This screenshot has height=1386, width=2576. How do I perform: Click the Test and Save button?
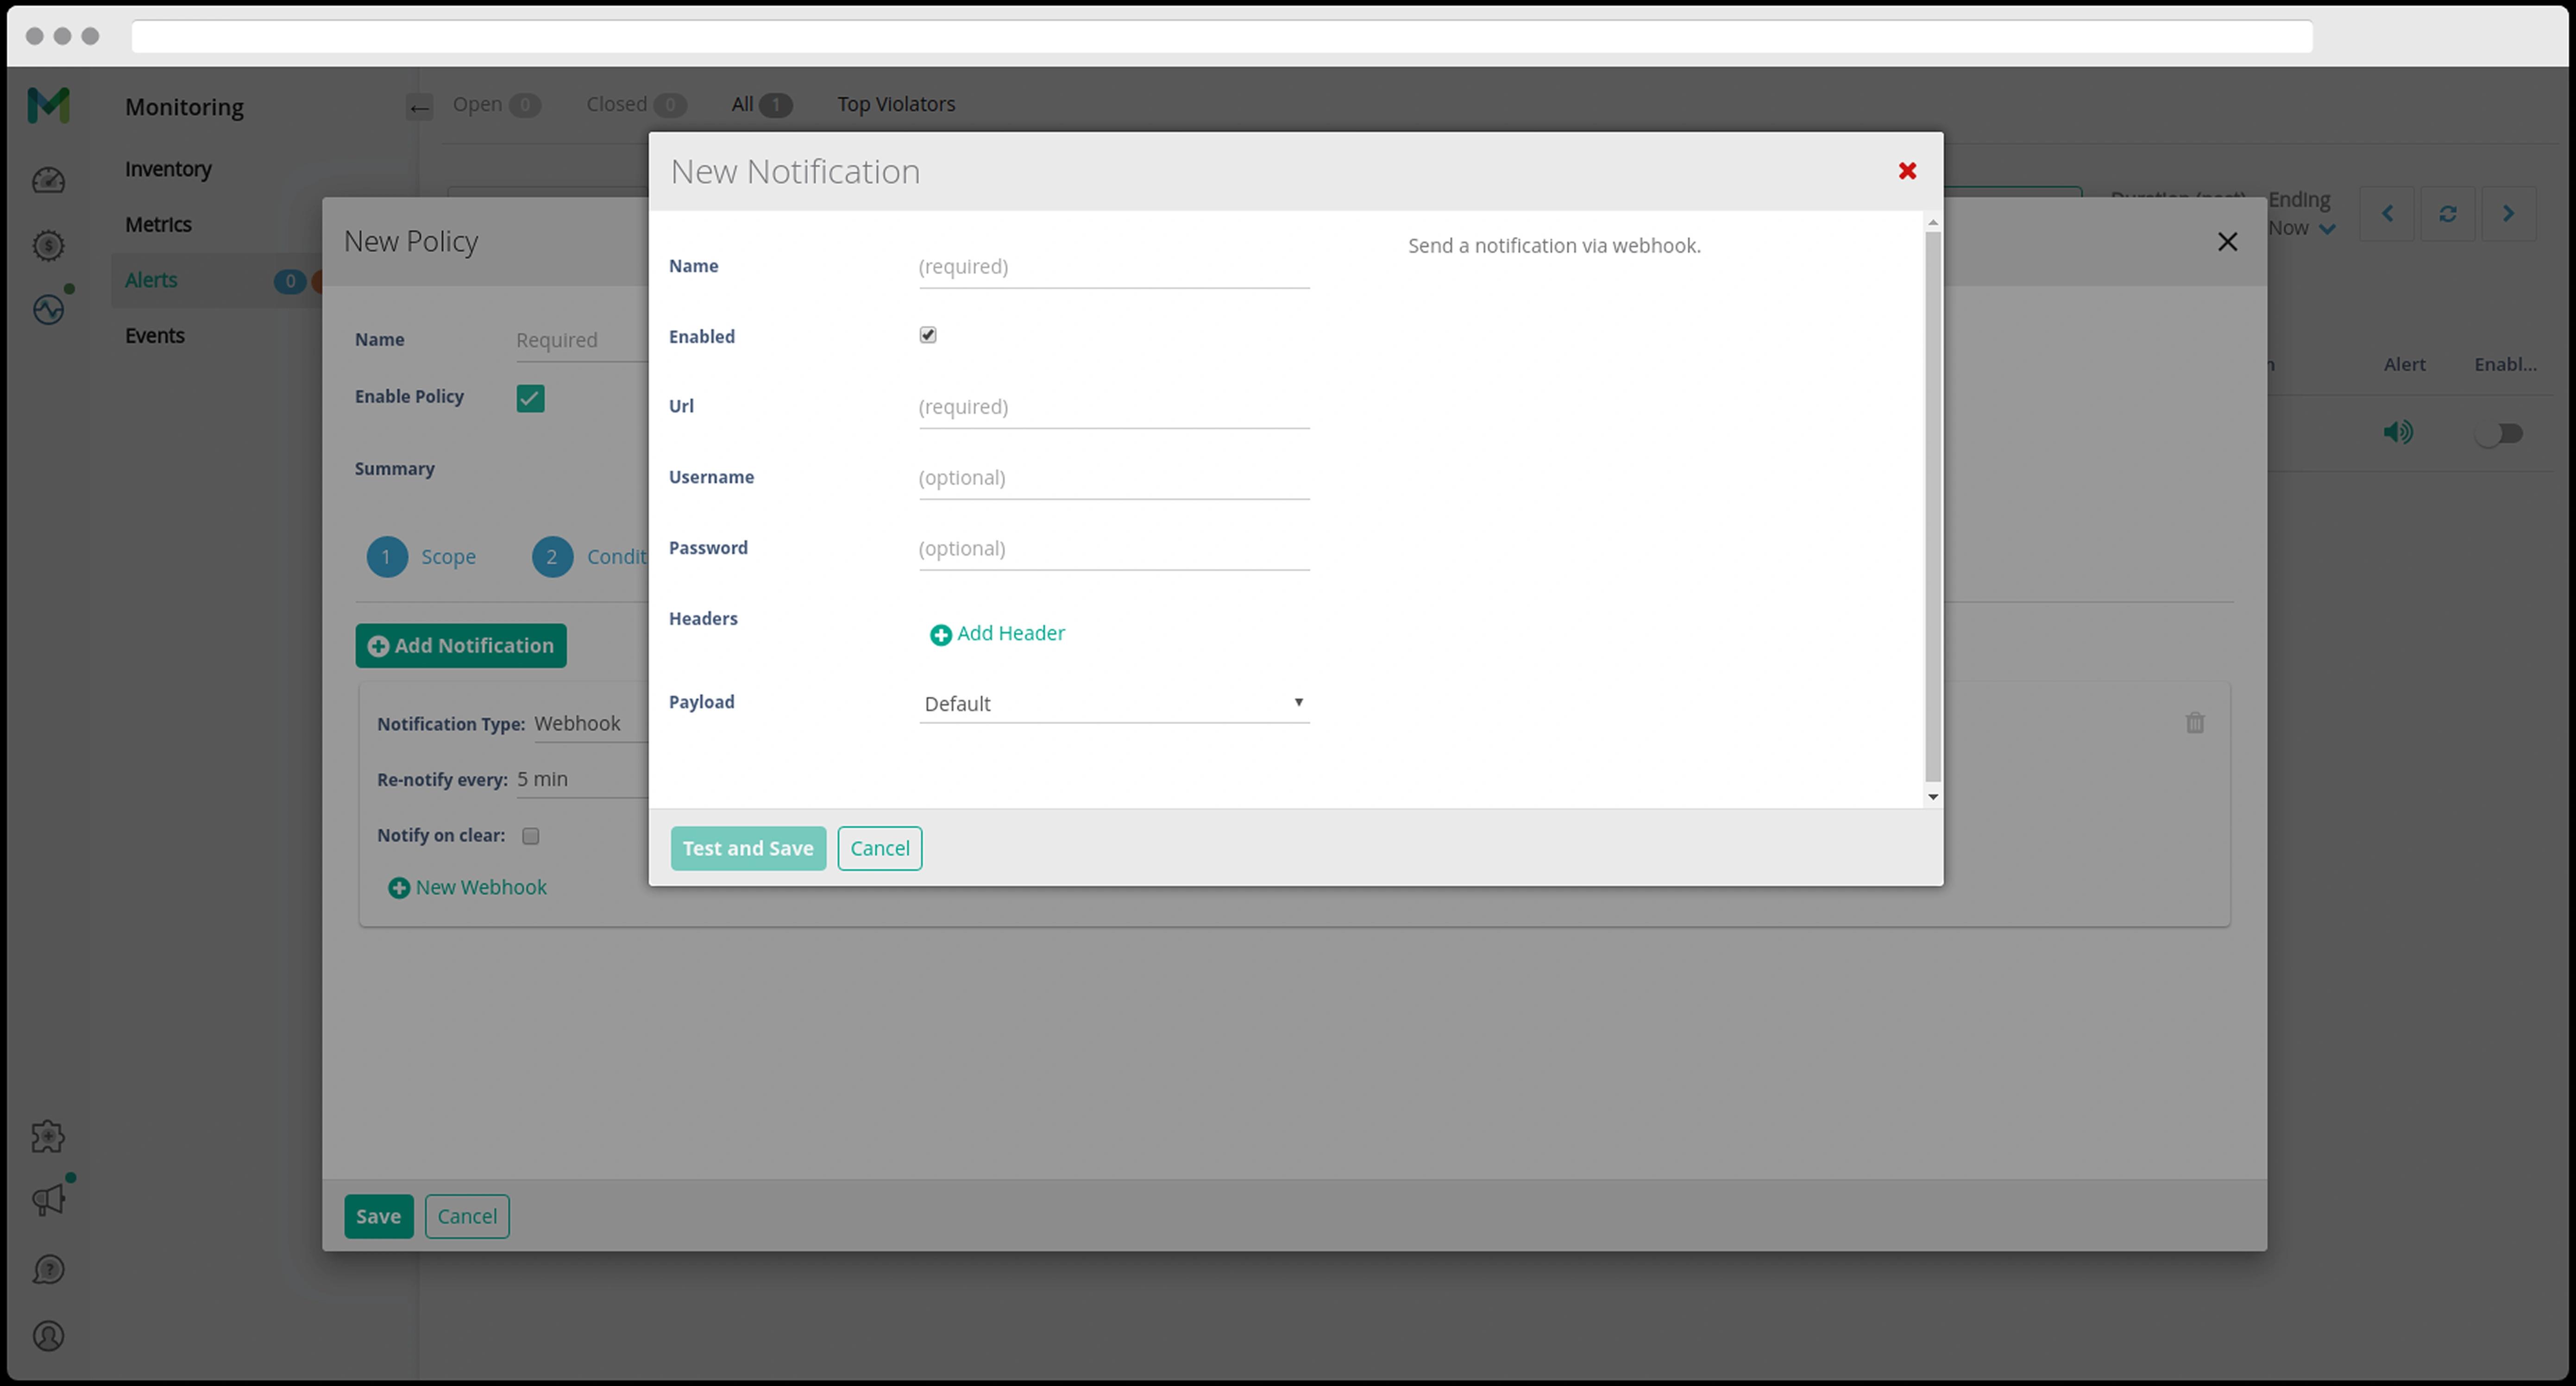[747, 848]
